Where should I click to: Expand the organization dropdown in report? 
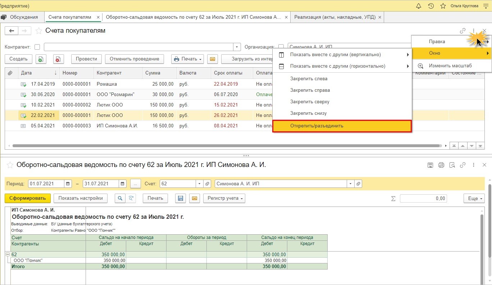point(351,184)
